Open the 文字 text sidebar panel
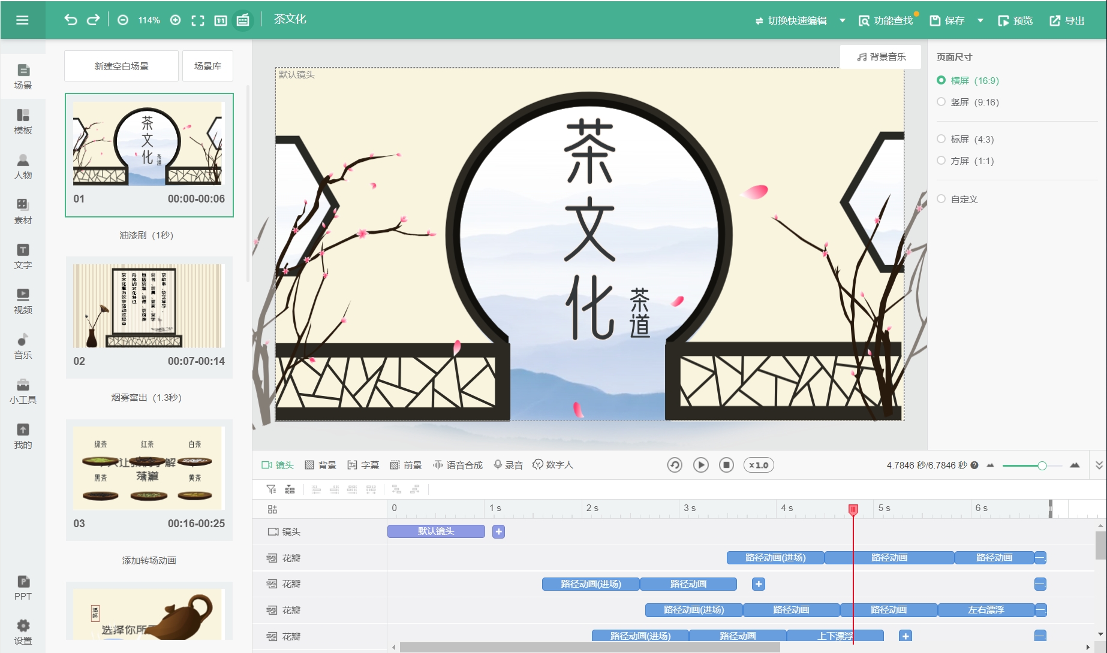 23,256
